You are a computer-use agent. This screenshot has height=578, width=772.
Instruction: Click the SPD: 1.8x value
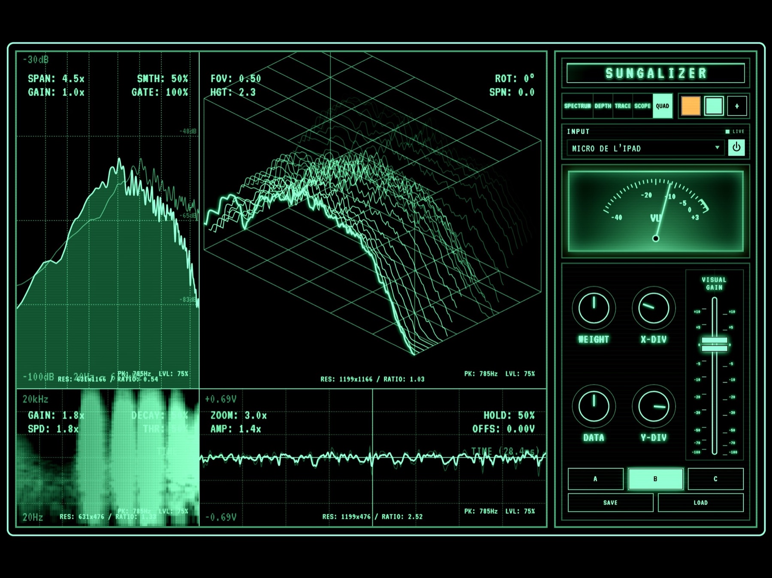(53, 429)
